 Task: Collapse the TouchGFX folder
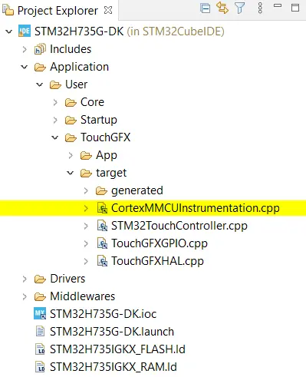tap(55, 137)
